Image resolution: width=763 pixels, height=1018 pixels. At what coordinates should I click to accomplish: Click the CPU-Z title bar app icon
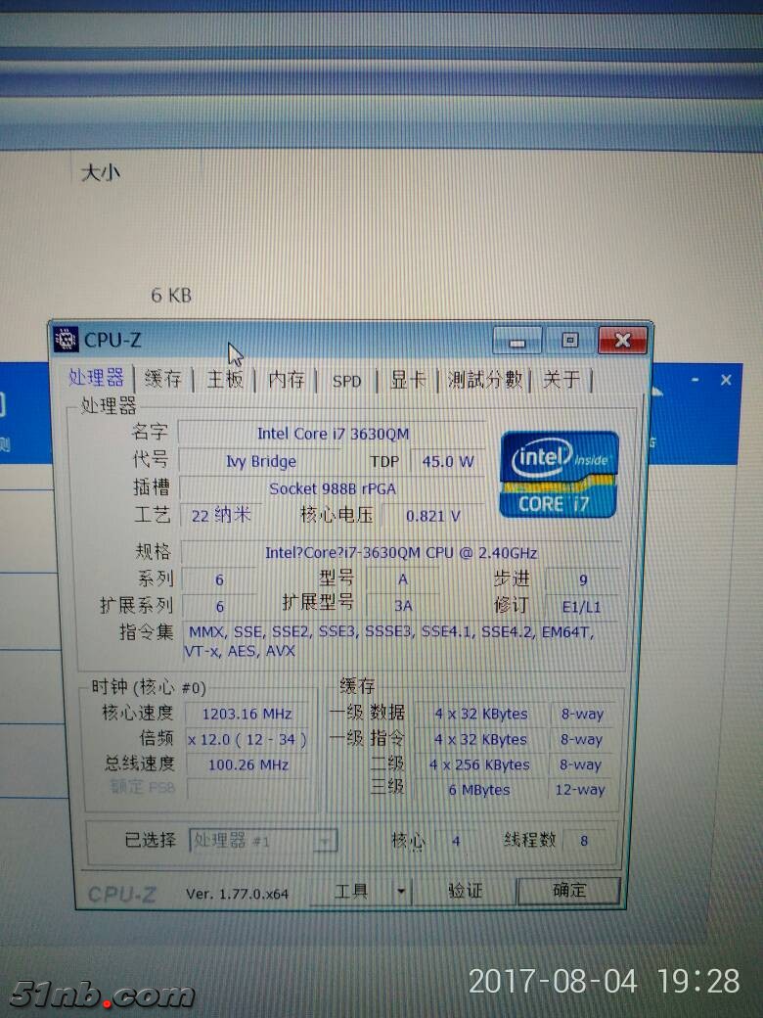coord(67,339)
